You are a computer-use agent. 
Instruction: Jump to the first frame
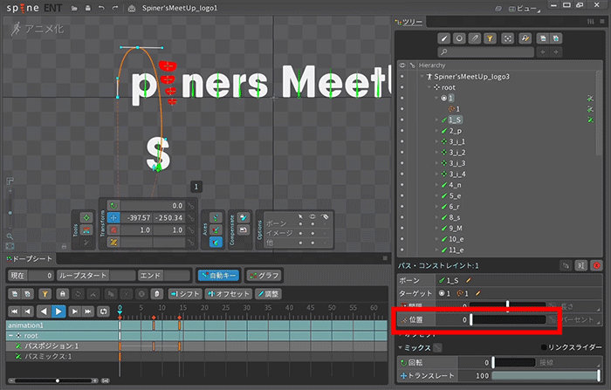tap(14, 311)
